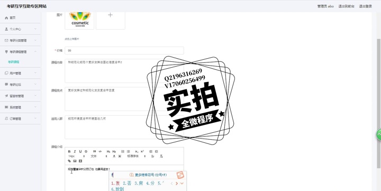Click the cosmetic image thumbnail
Image resolution: width=381 pixels, height=191 pixels.
tap(79, 21)
